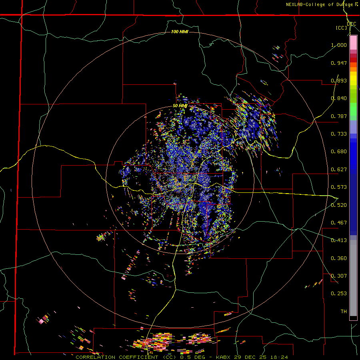Click the [CC] legend unit label
The image size is (360, 360).
pyautogui.click(x=342, y=28)
